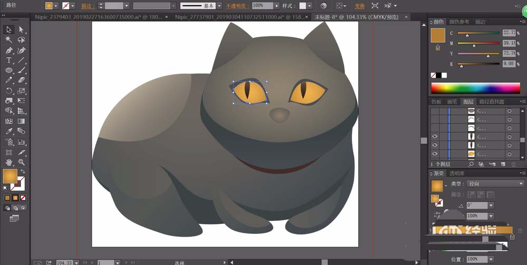Select the Direct Selection tool
527x265 pixels.
[21, 30]
